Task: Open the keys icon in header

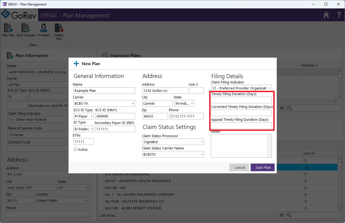Action: tap(326, 15)
